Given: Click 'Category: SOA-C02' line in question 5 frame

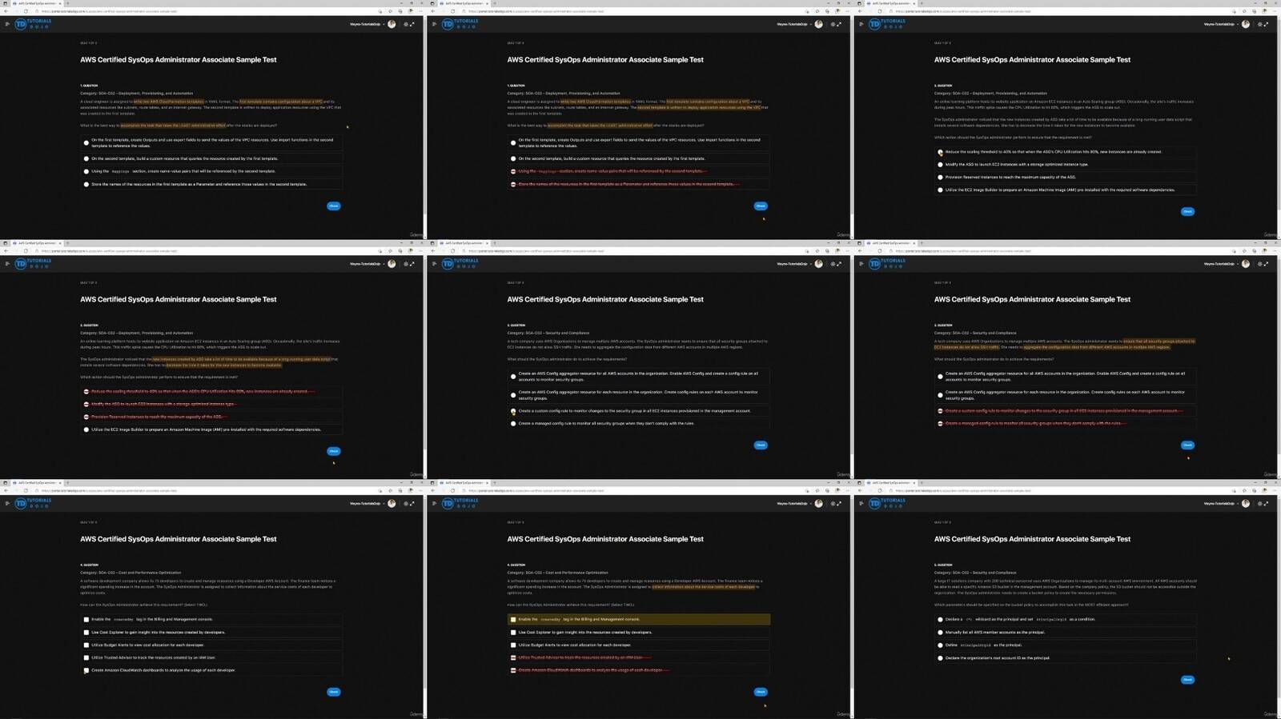Looking at the screenshot, I should coord(974,573).
